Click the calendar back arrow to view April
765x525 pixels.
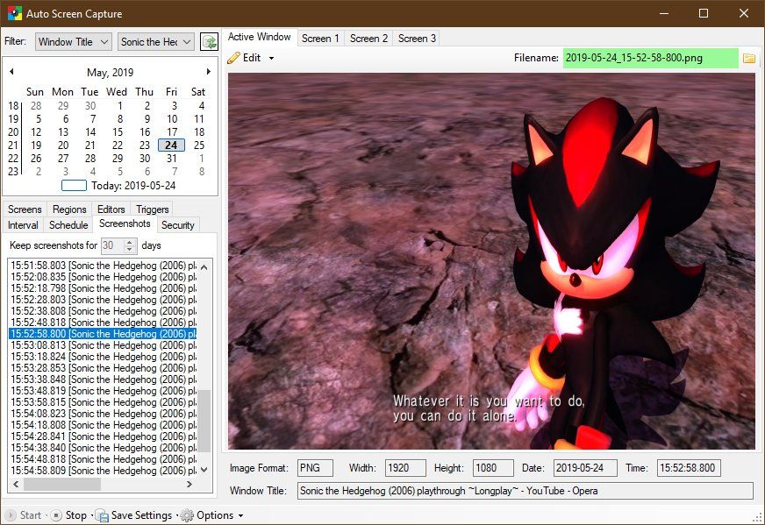coord(11,71)
